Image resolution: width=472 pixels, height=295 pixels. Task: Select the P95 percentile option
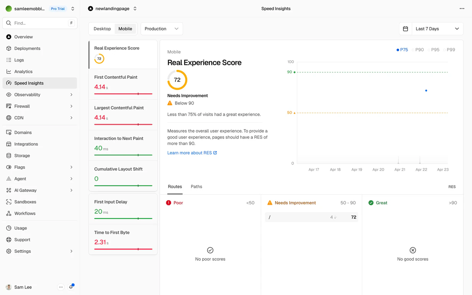[x=433, y=50]
